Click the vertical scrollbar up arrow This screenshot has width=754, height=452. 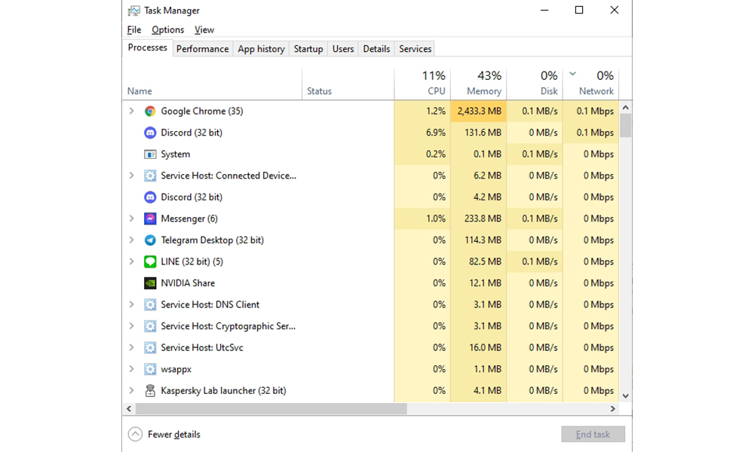[x=625, y=108]
